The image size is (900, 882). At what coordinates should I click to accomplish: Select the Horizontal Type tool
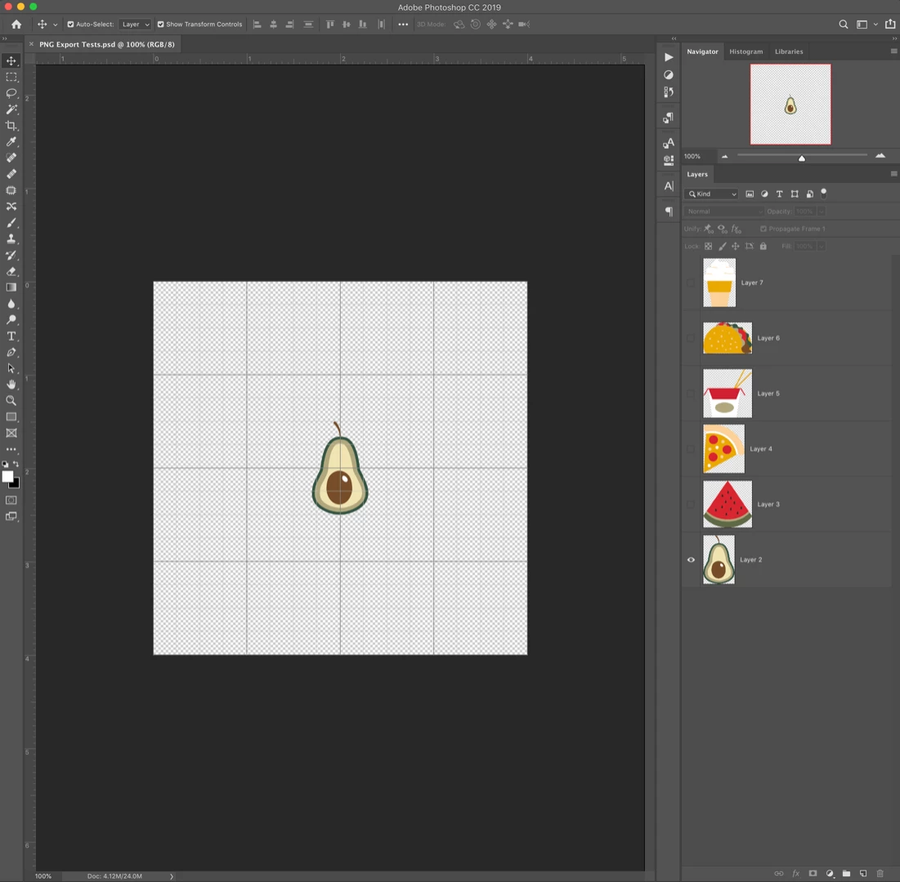coord(11,336)
